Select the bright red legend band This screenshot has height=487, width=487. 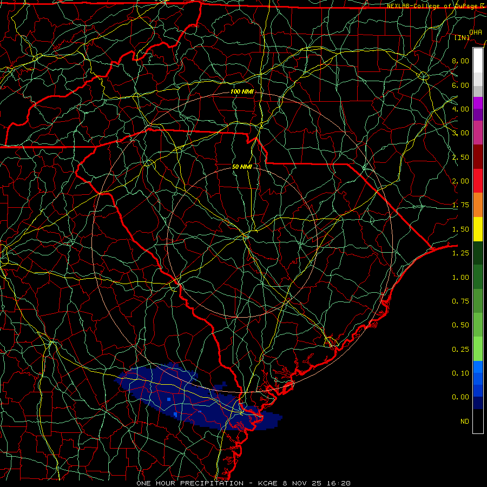pyautogui.click(x=478, y=181)
